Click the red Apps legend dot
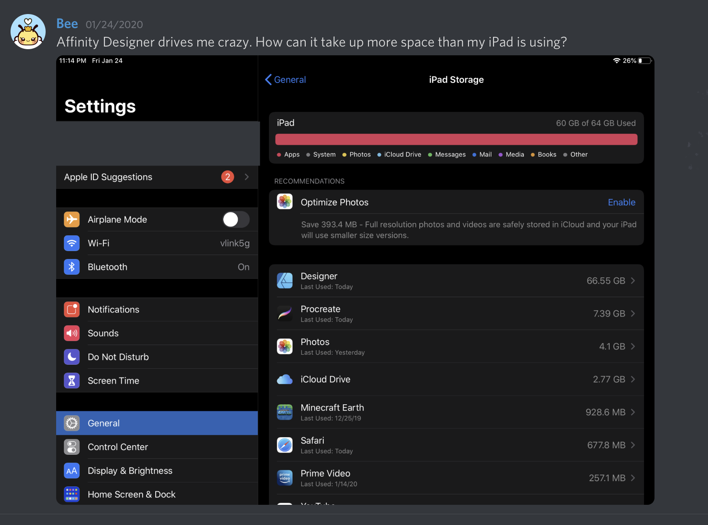 pos(279,155)
